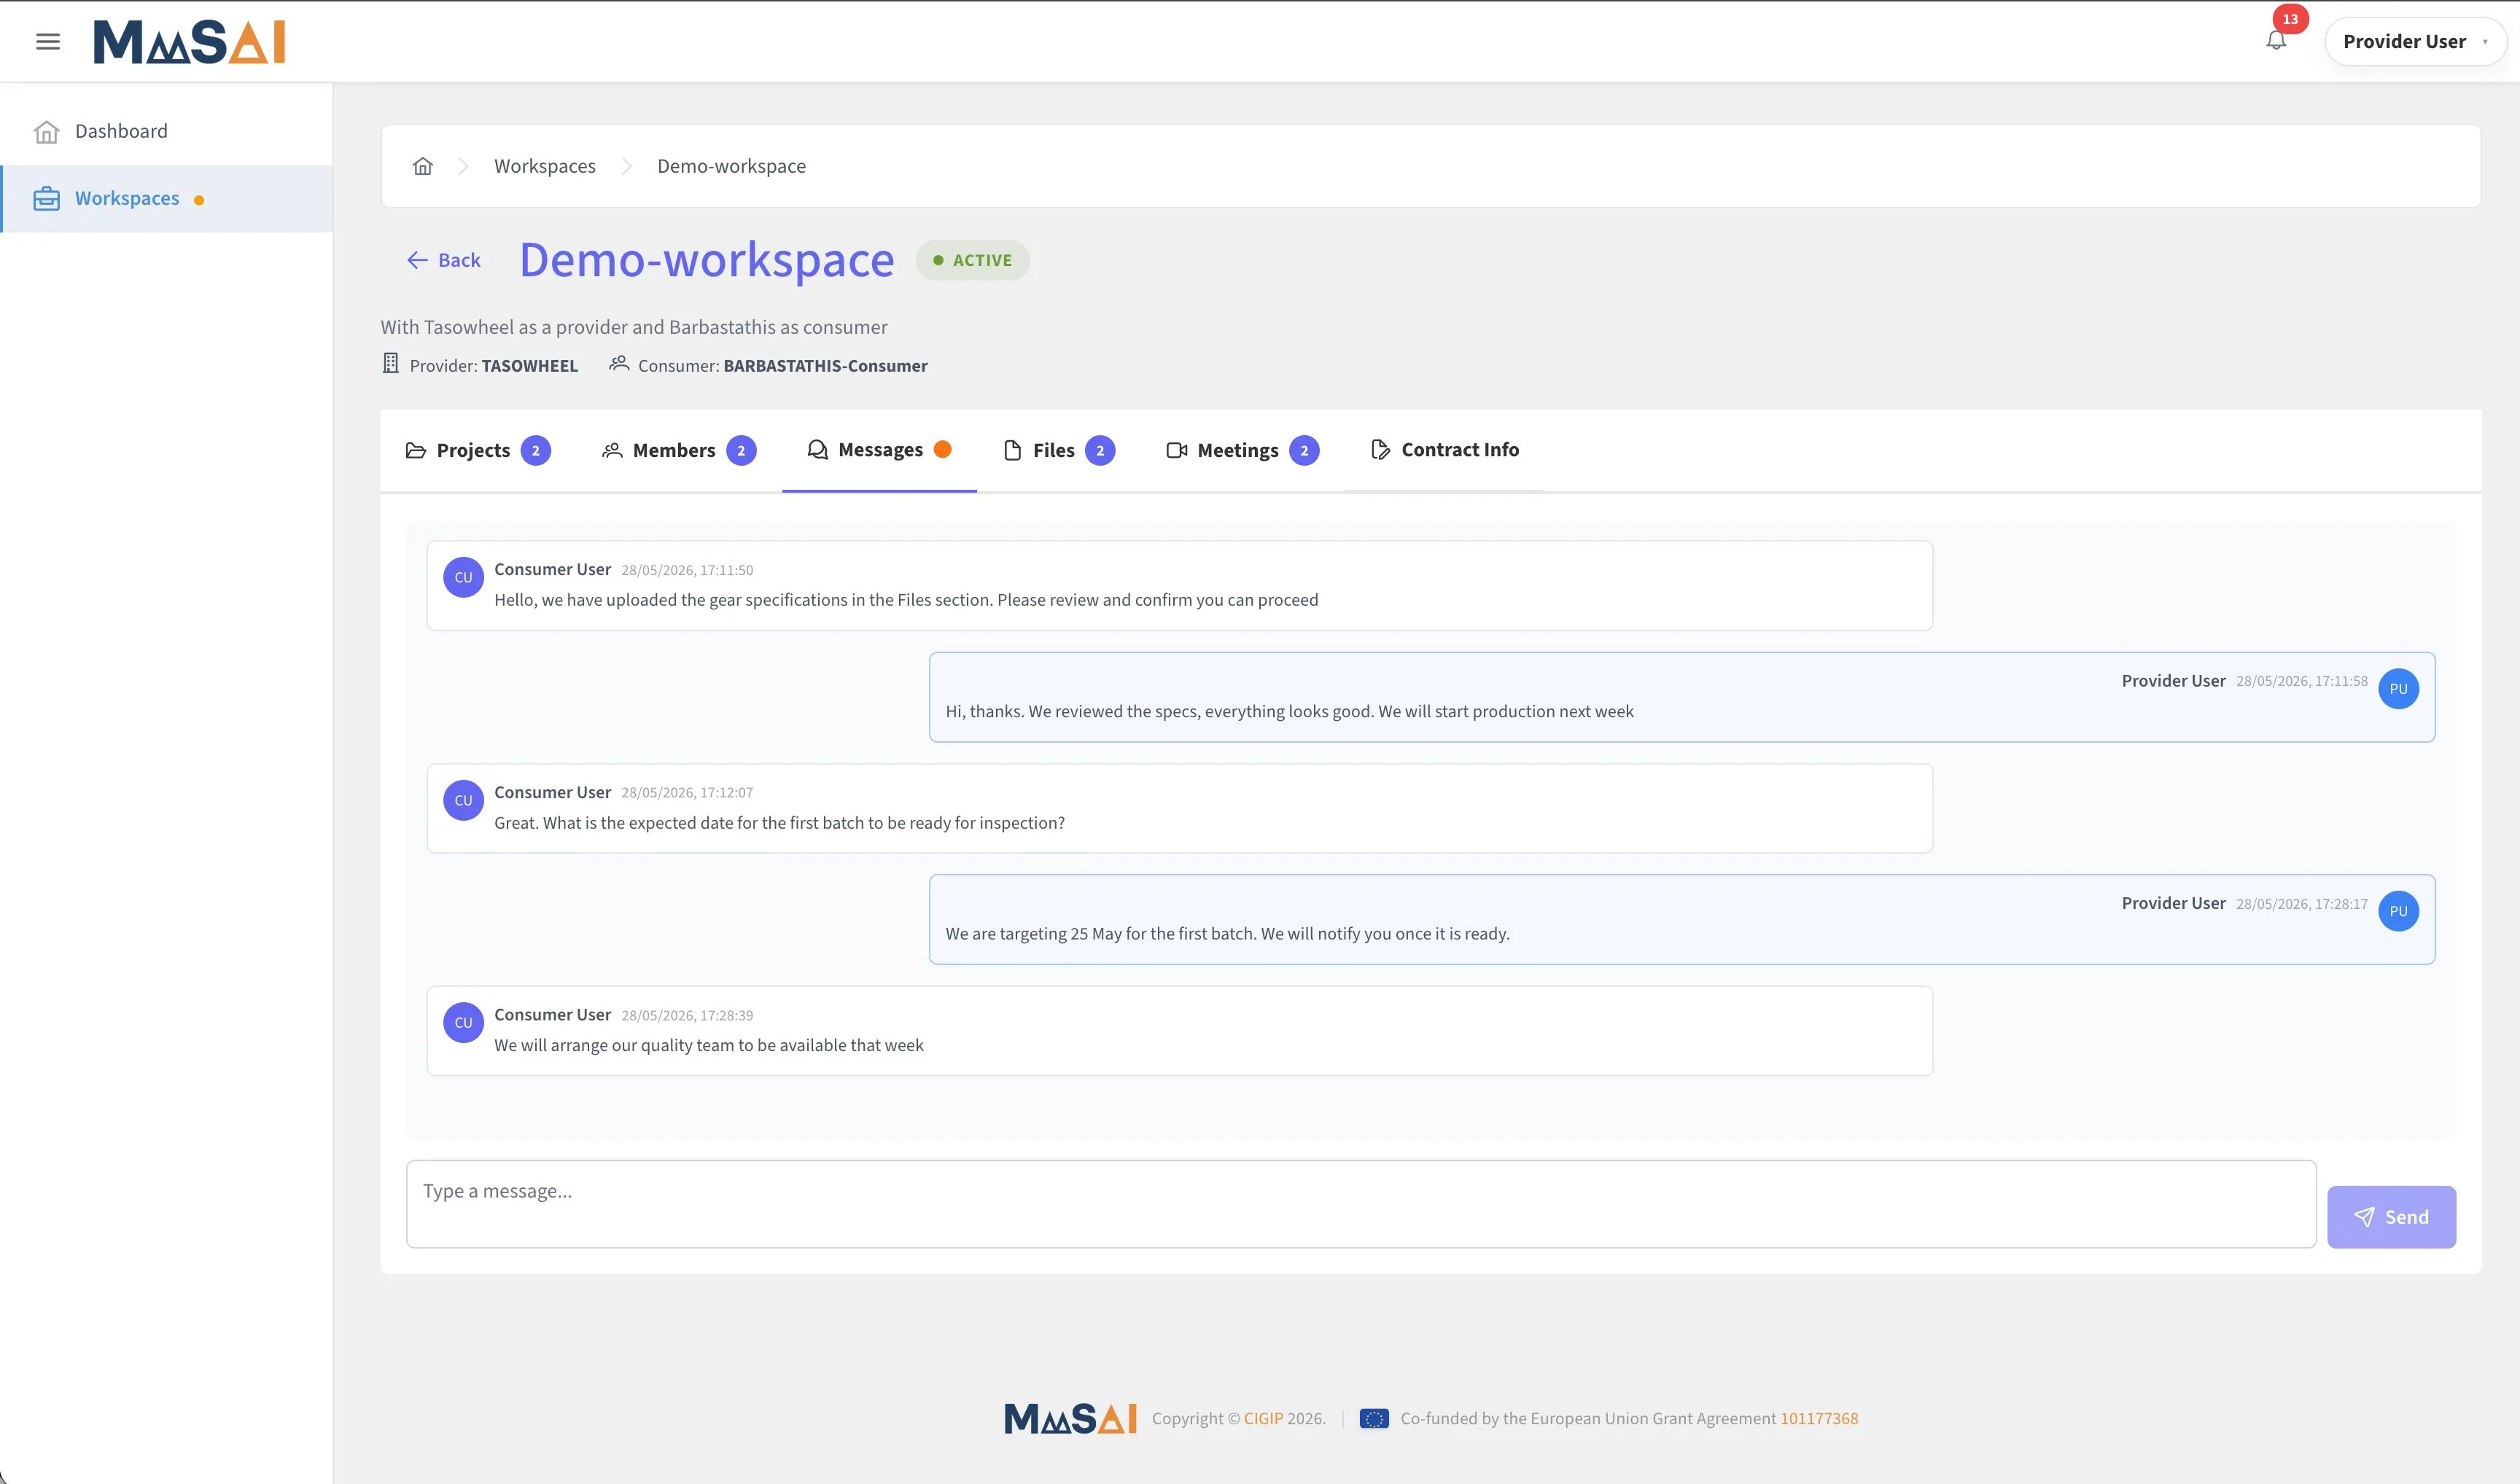The image size is (2520, 1484).
Task: Go back using the Back link
Action: [x=443, y=260]
